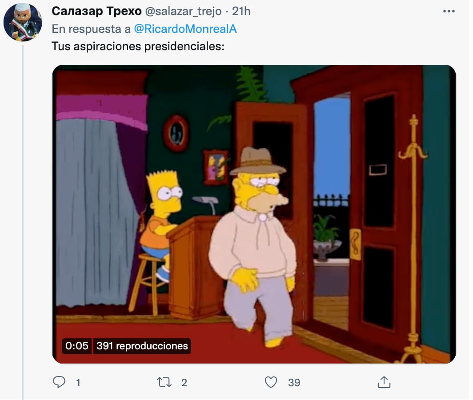This screenshot has height=400, width=473.
Task: Open the 21h timestamp link
Action: pos(241,11)
